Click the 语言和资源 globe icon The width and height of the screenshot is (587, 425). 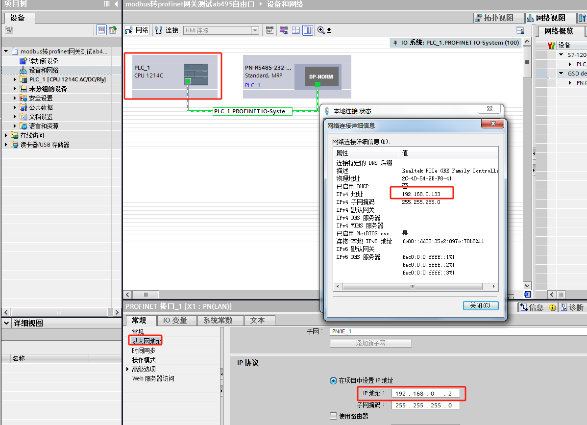23,126
